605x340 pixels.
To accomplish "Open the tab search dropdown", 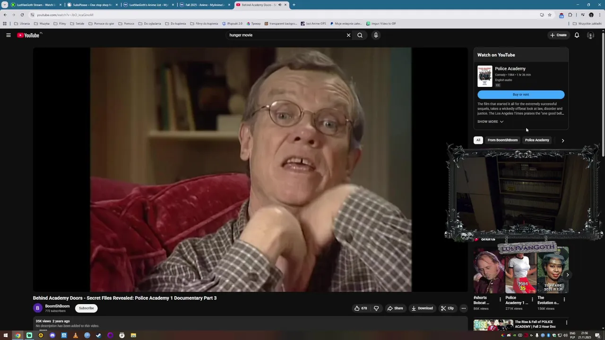I will 5,5.
